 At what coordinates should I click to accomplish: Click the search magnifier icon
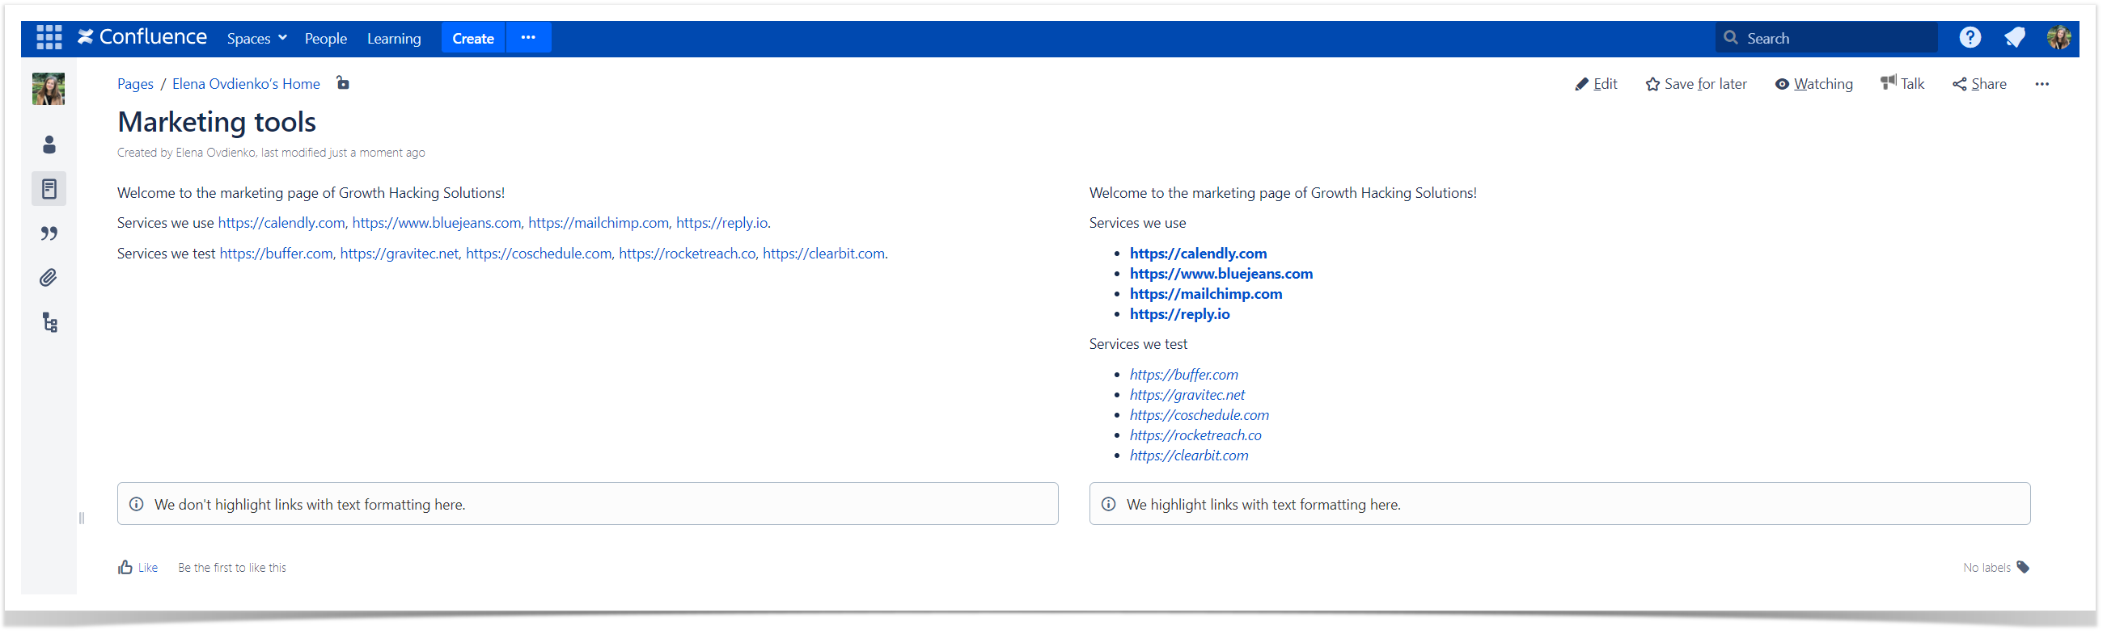point(1730,38)
